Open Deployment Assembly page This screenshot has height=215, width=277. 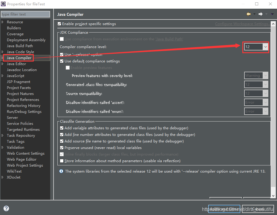pyautogui.click(x=26, y=40)
